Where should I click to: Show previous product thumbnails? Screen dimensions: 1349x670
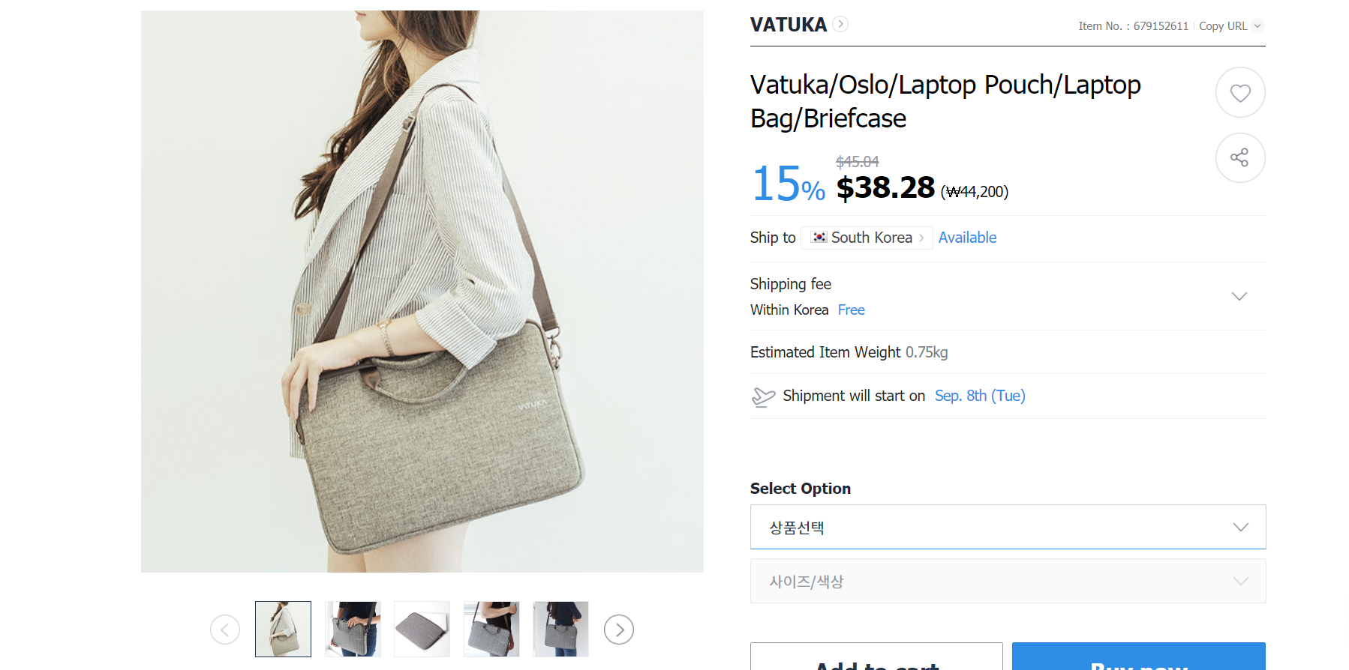tap(225, 630)
